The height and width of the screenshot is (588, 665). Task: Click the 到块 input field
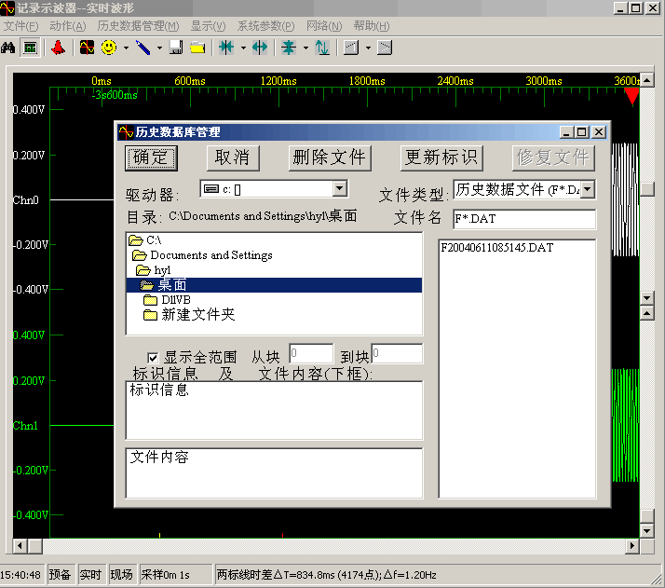(397, 353)
